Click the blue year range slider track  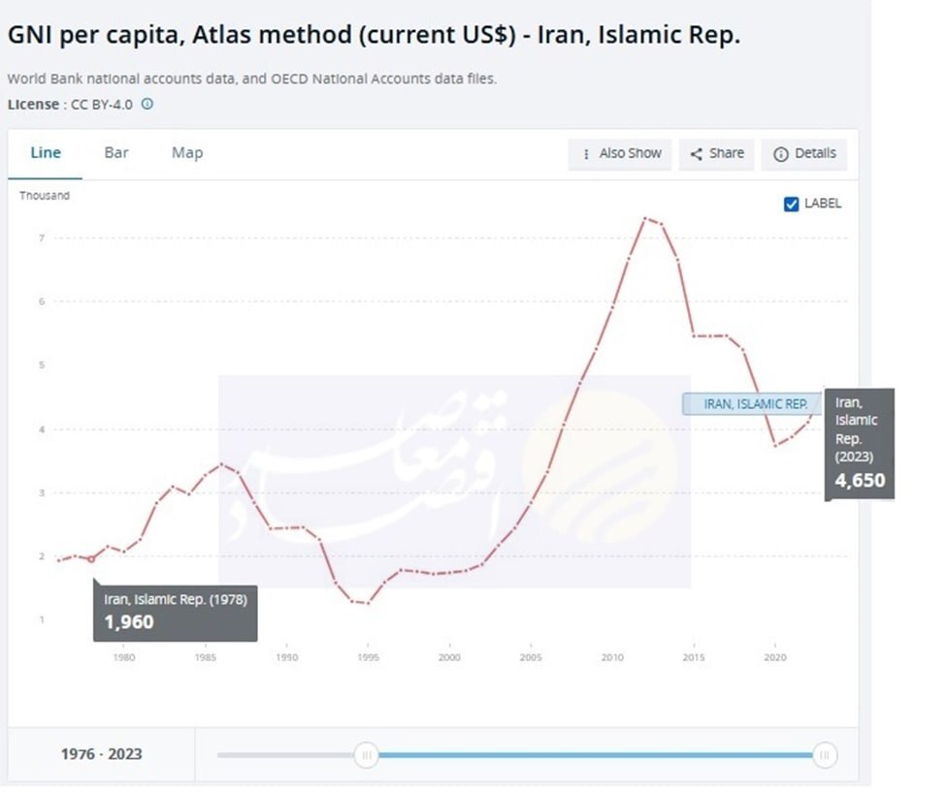(x=595, y=754)
